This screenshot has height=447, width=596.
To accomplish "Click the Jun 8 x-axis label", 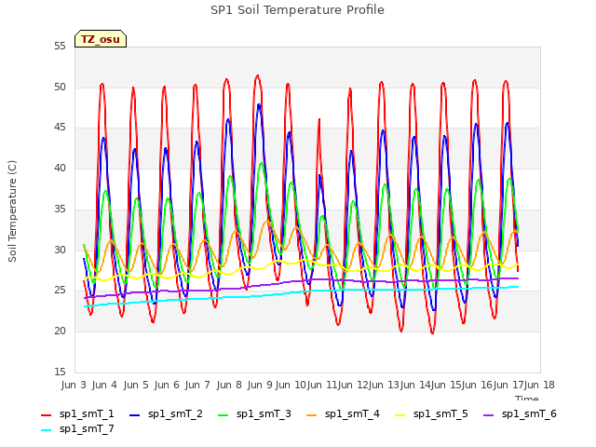I will click(x=229, y=385).
